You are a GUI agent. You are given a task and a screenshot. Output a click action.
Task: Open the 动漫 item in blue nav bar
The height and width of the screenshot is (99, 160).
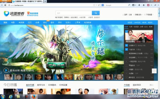click(37, 23)
